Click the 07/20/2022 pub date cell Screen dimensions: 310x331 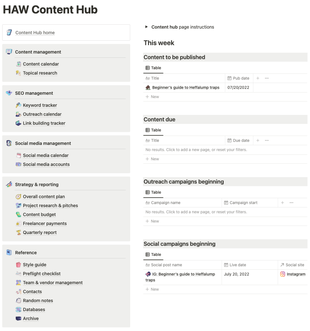(239, 88)
